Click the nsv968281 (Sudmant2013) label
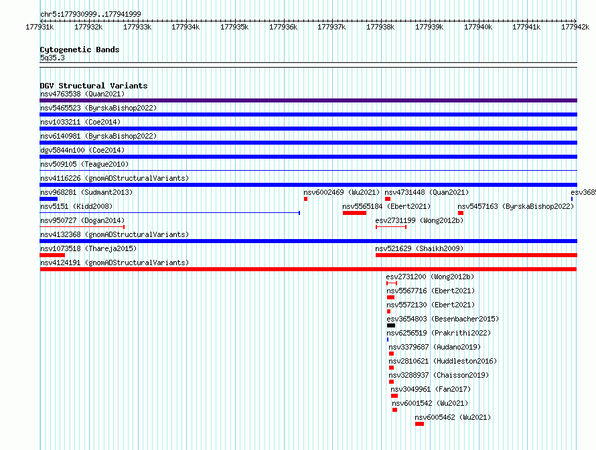This screenshot has width=596, height=450. 86,192
